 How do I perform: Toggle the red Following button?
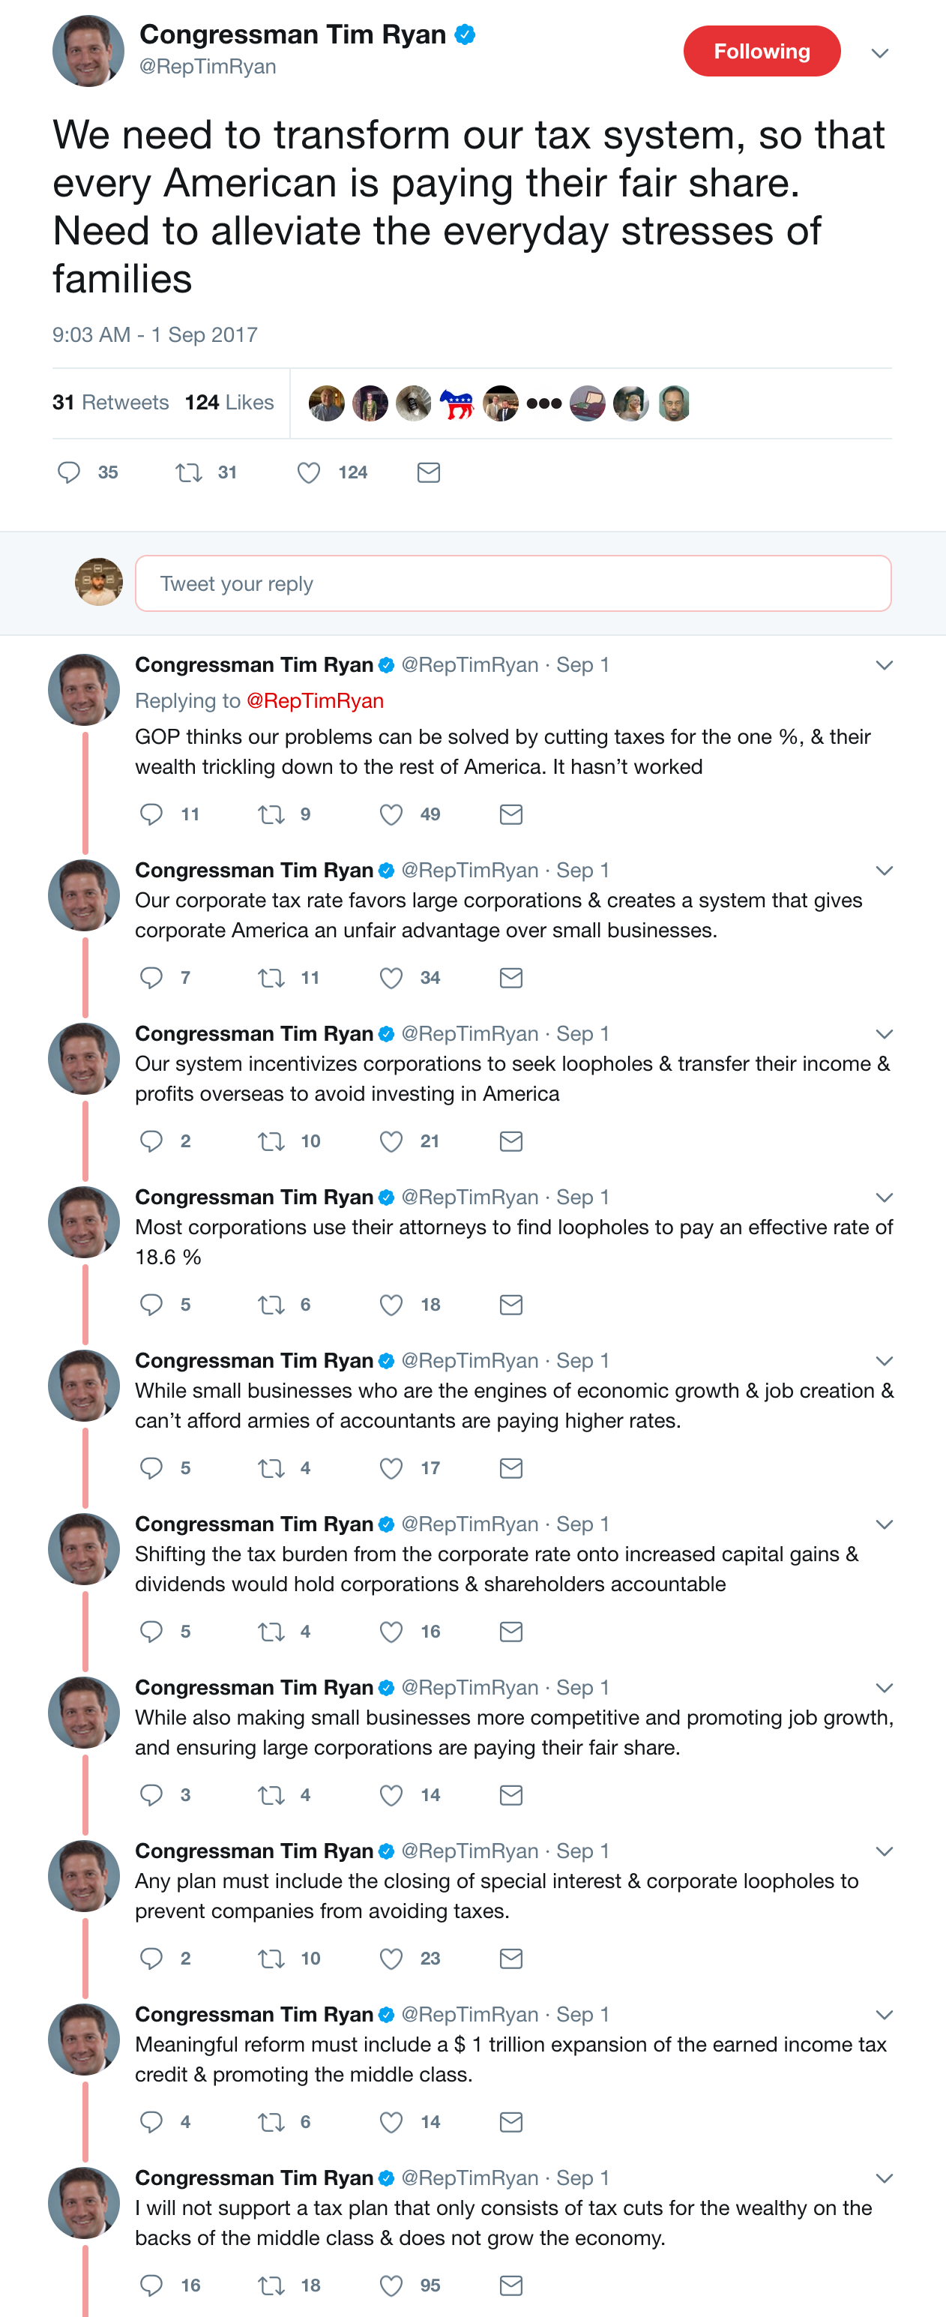coord(762,51)
